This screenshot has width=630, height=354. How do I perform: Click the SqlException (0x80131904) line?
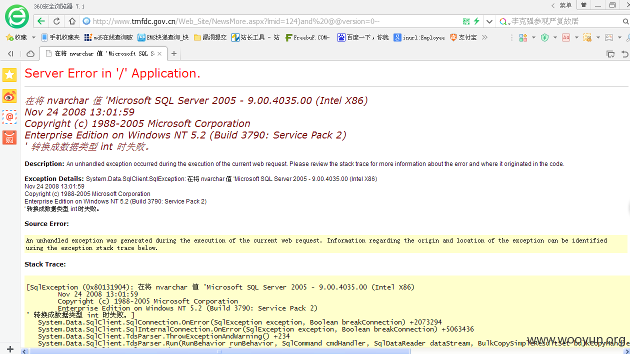coord(220,287)
